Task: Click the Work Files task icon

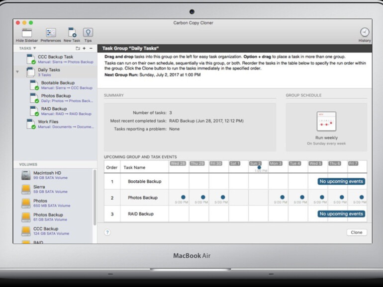Action: 31,124
